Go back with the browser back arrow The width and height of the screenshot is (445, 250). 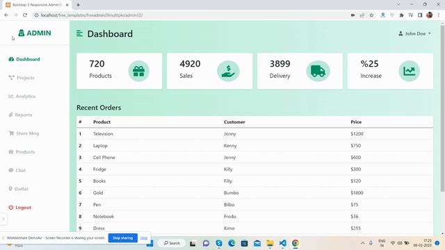(x=6, y=15)
